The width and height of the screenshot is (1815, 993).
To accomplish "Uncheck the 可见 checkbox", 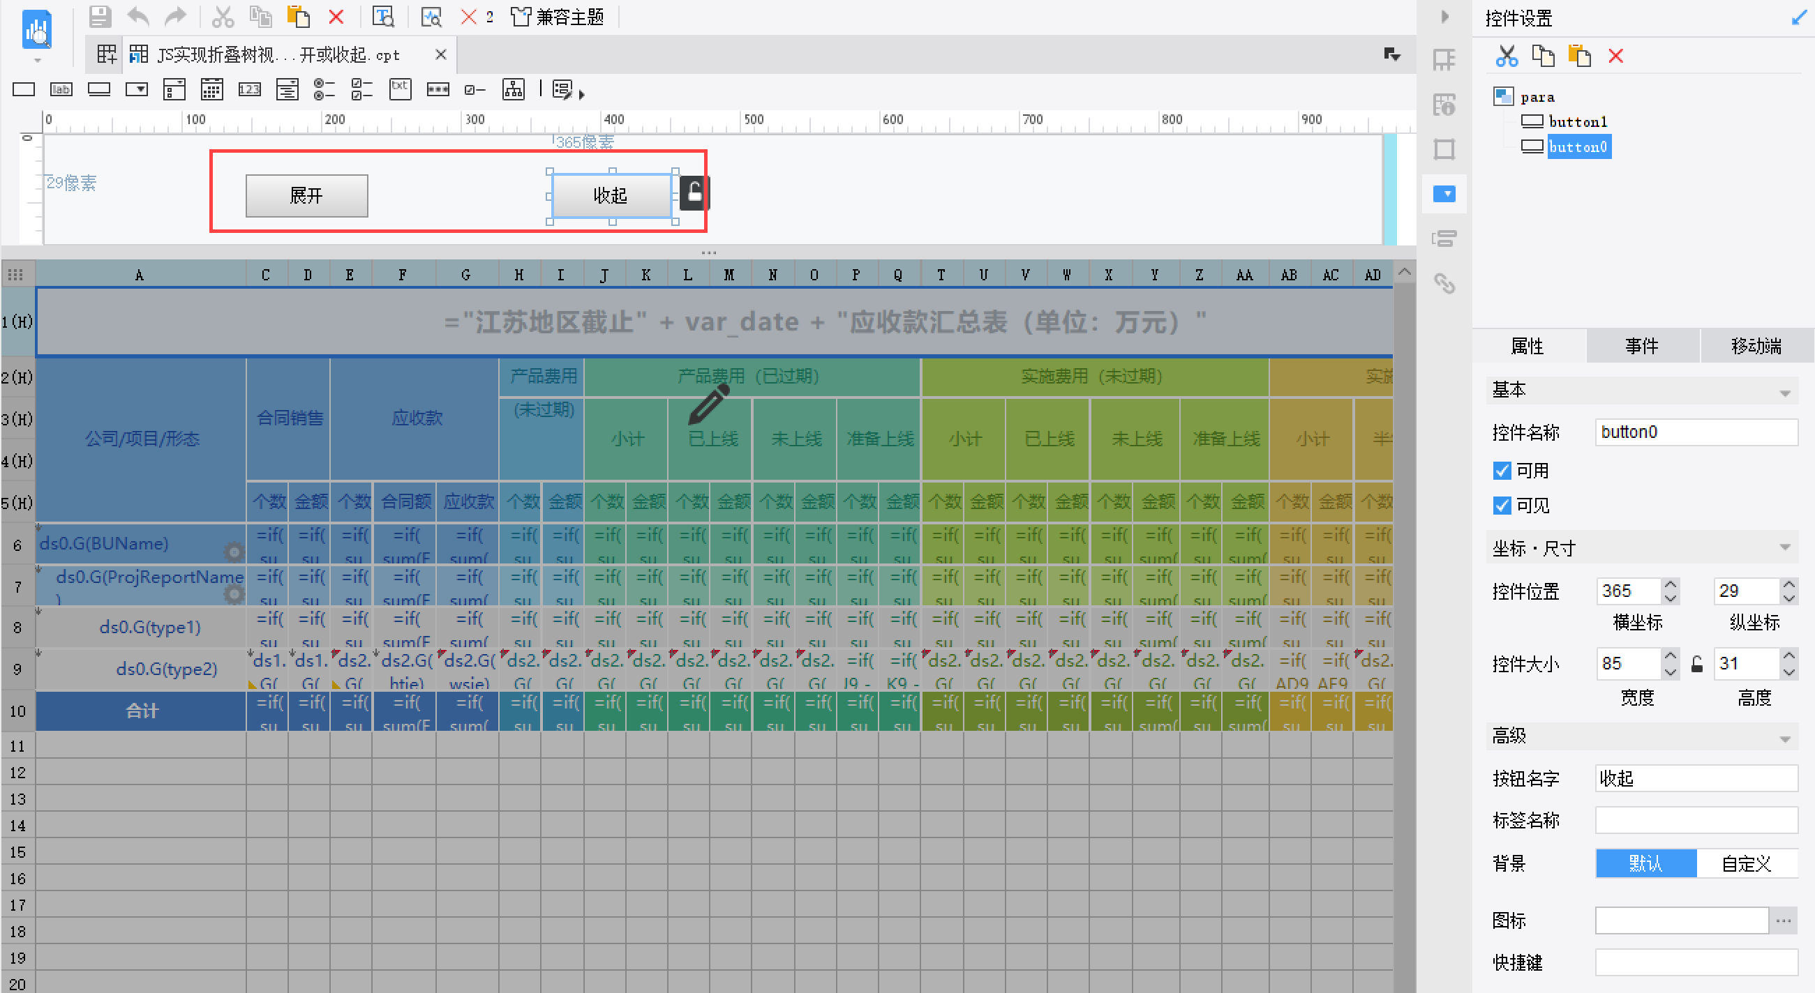I will [1502, 505].
